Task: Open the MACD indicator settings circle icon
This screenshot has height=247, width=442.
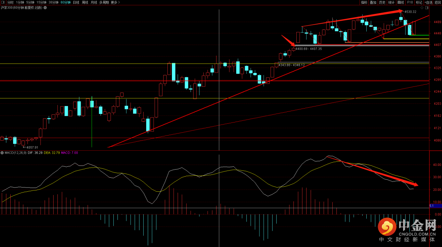Action: tap(2, 153)
